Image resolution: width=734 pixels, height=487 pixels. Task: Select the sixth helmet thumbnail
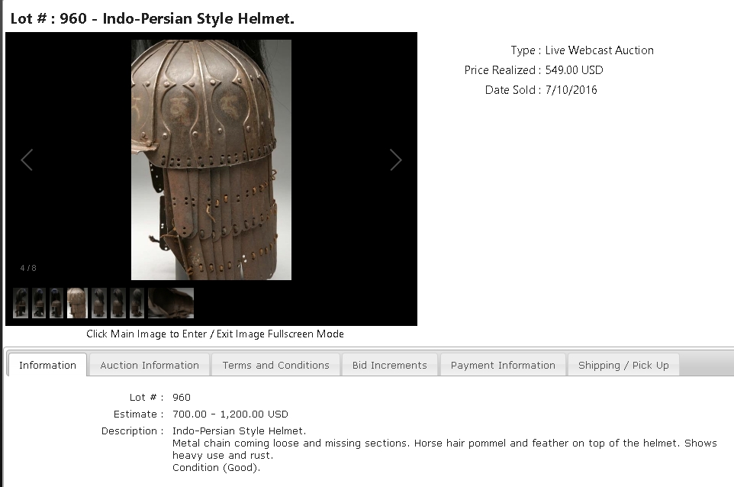118,303
